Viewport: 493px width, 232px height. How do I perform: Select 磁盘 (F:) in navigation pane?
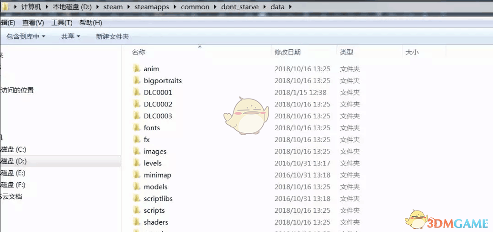pyautogui.click(x=13, y=185)
